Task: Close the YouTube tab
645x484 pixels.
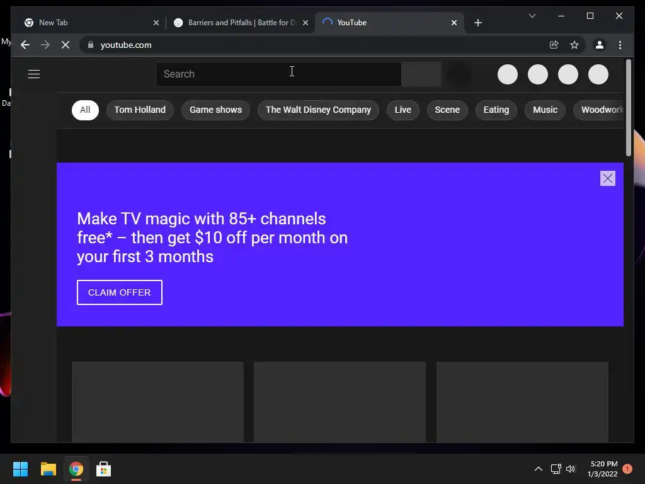Action: [454, 23]
